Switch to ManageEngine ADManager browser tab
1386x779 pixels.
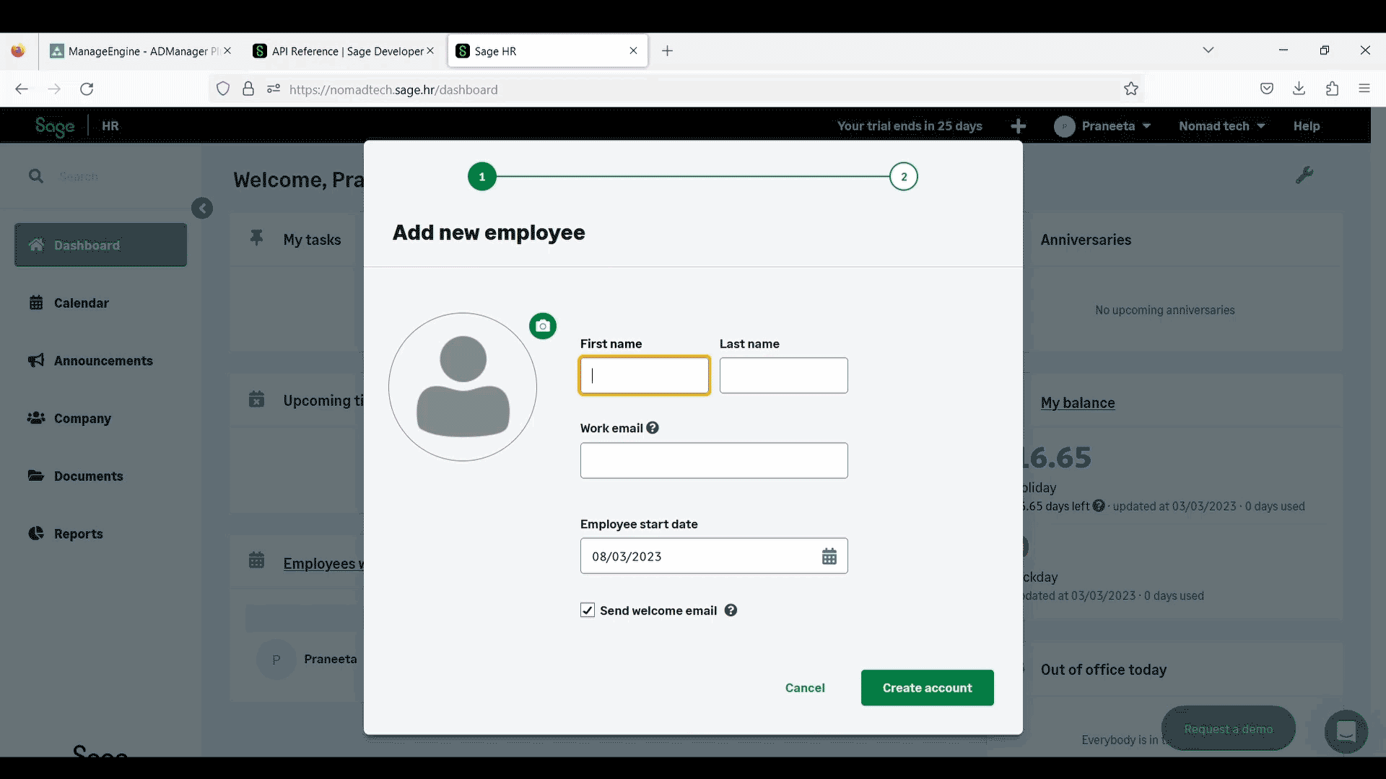(141, 51)
